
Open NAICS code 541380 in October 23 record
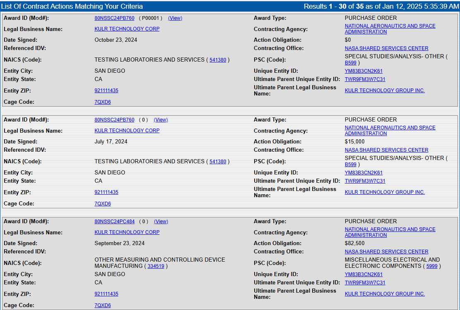pos(218,60)
